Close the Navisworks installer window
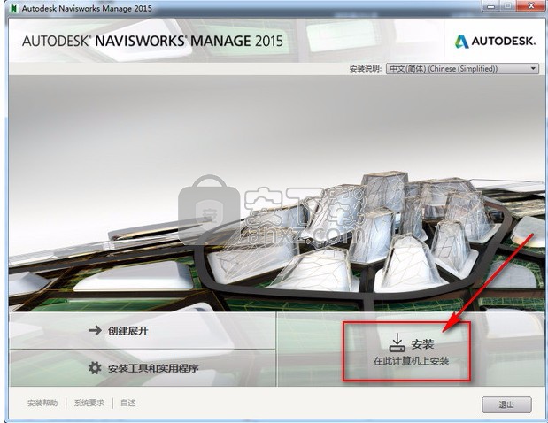Image resolution: width=548 pixels, height=423 pixels. tap(531, 5)
